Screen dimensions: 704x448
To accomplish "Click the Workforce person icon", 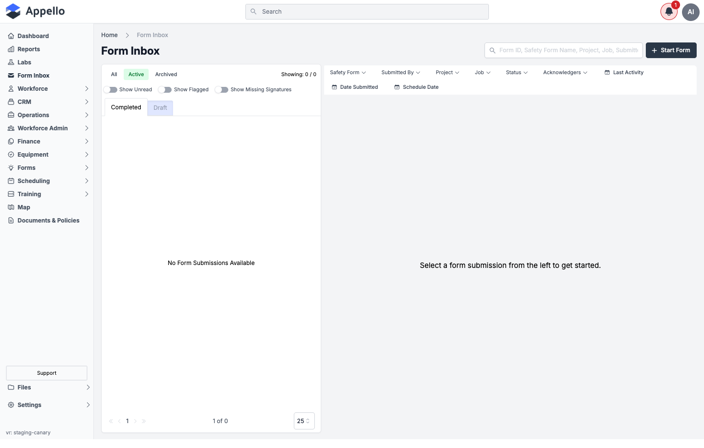I will (x=11, y=89).
